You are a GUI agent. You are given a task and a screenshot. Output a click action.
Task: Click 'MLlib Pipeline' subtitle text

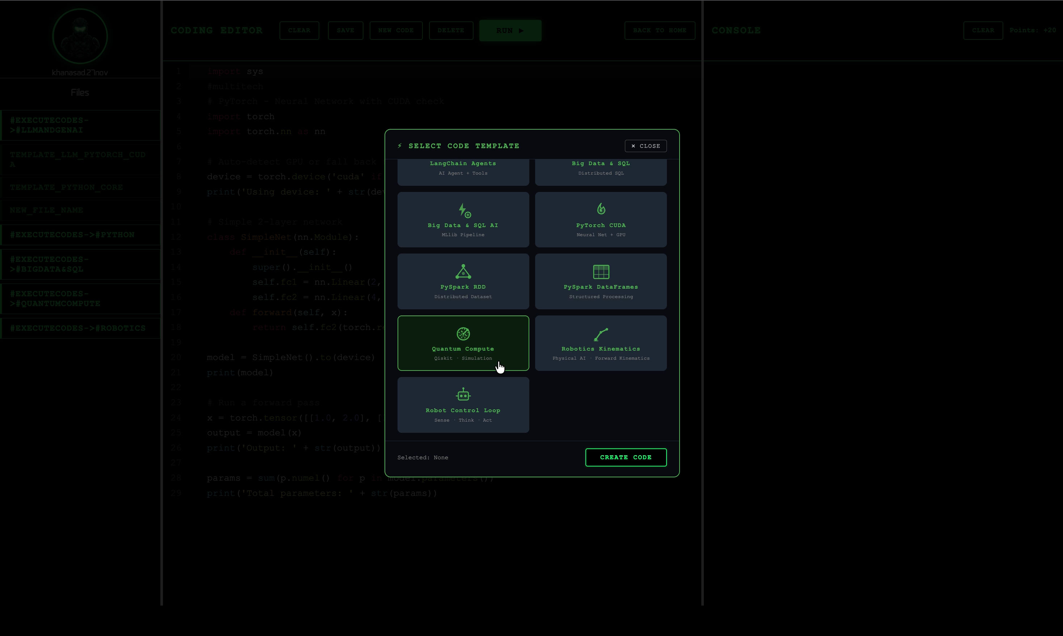463,235
